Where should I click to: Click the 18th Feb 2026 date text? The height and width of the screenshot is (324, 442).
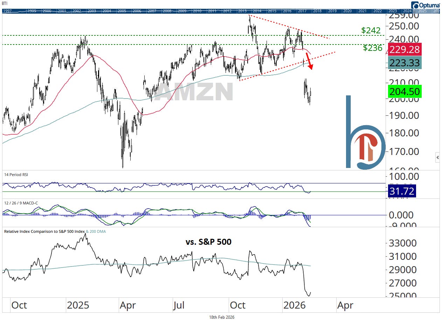pos(222,317)
